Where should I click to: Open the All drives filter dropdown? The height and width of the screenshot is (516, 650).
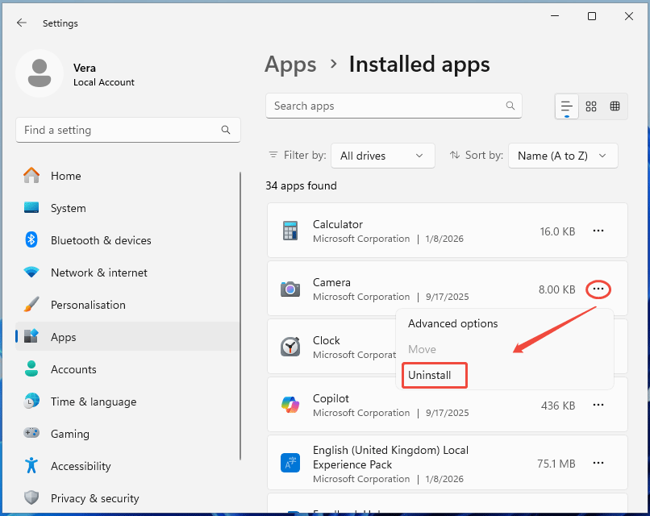(x=382, y=155)
